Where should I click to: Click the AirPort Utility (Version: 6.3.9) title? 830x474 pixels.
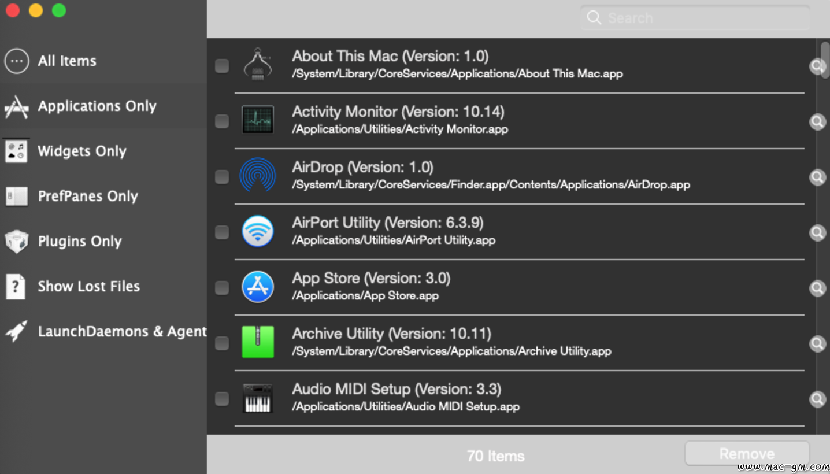coord(388,223)
